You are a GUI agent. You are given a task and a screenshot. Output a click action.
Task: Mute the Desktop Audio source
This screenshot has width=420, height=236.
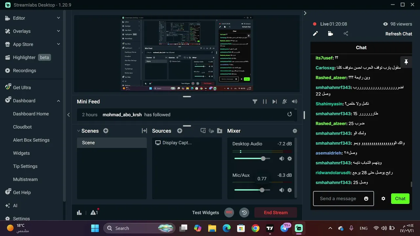[282, 159]
